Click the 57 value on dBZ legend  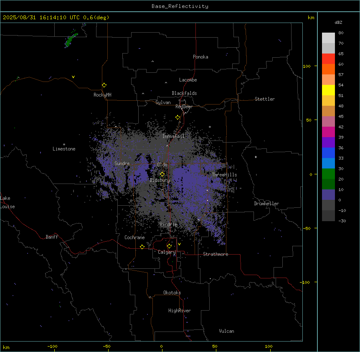[341, 74]
